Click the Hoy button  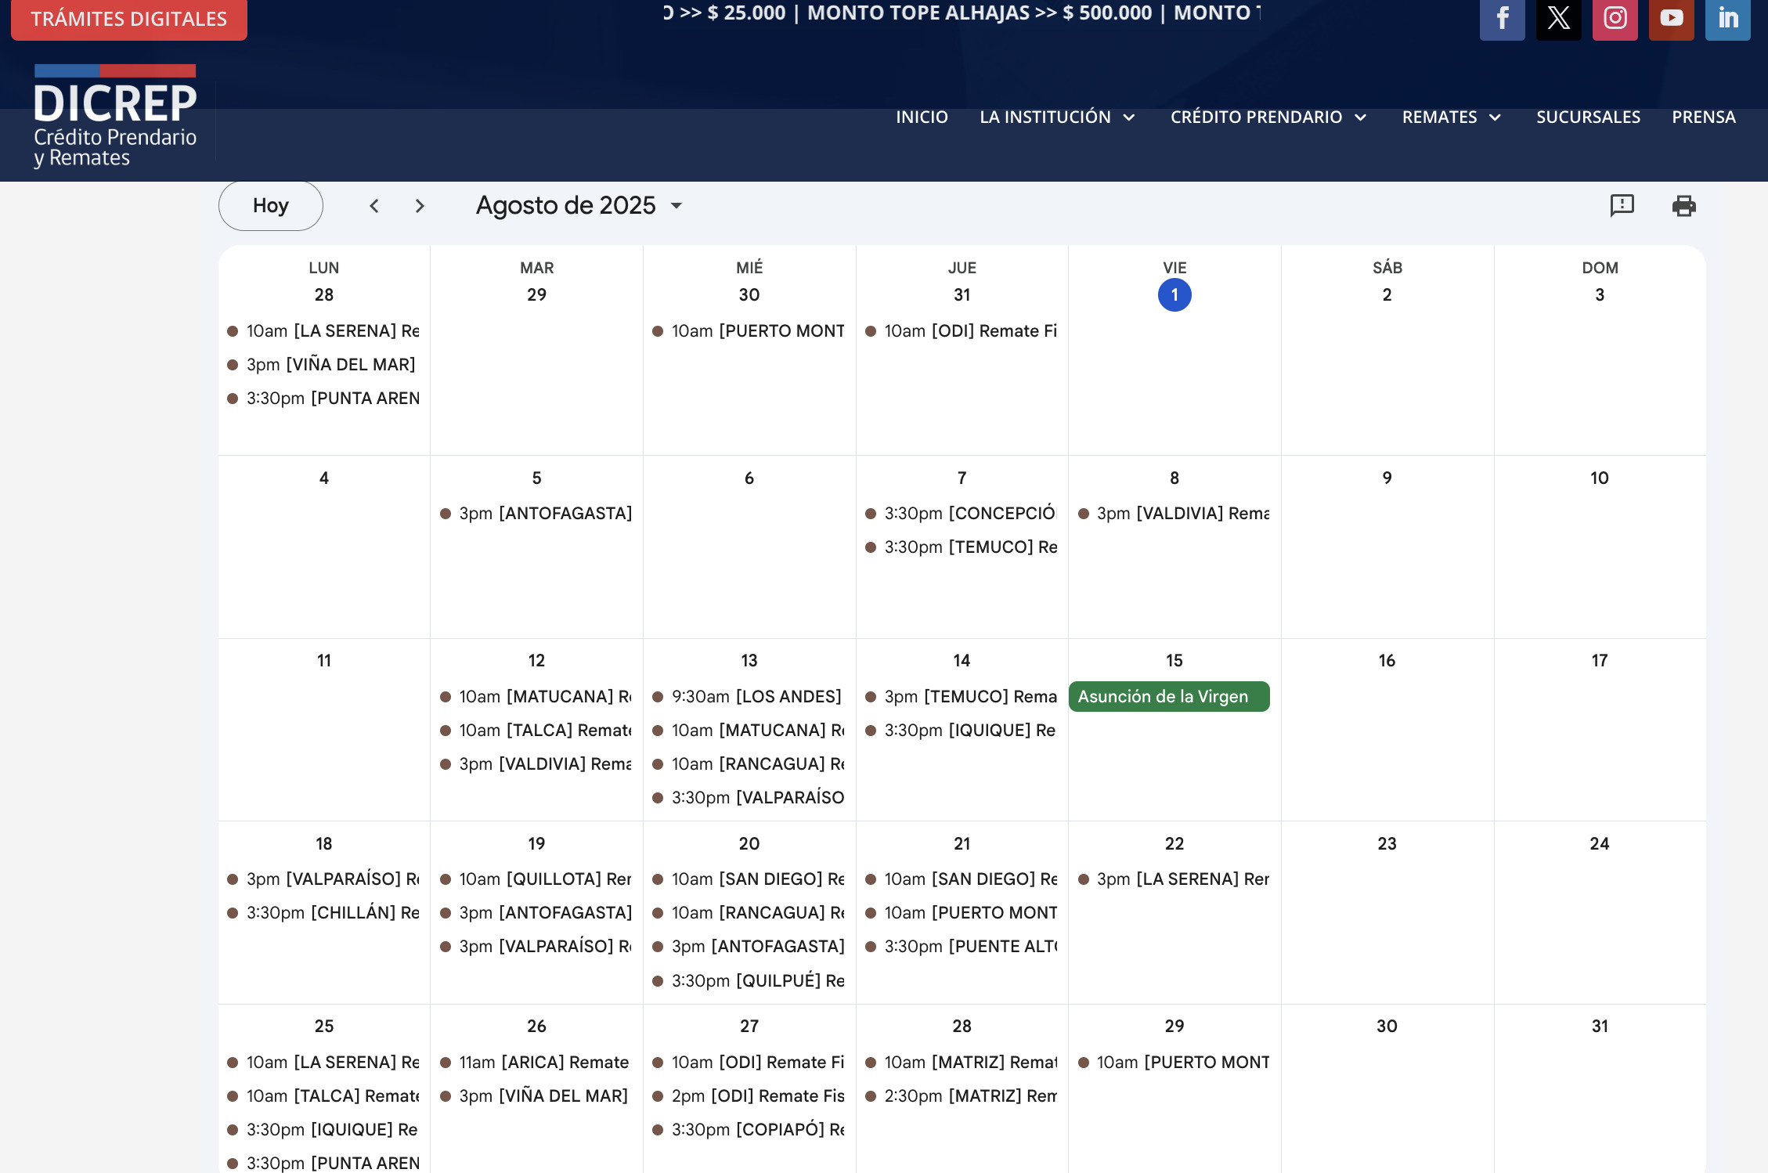click(270, 206)
